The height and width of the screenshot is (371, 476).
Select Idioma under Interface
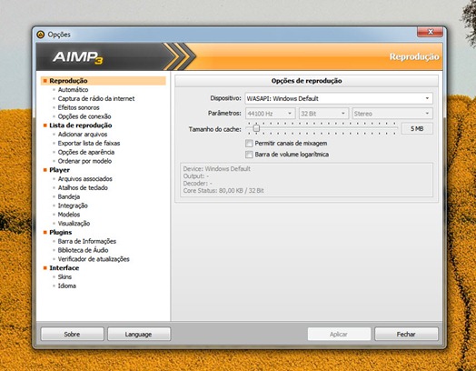click(67, 286)
